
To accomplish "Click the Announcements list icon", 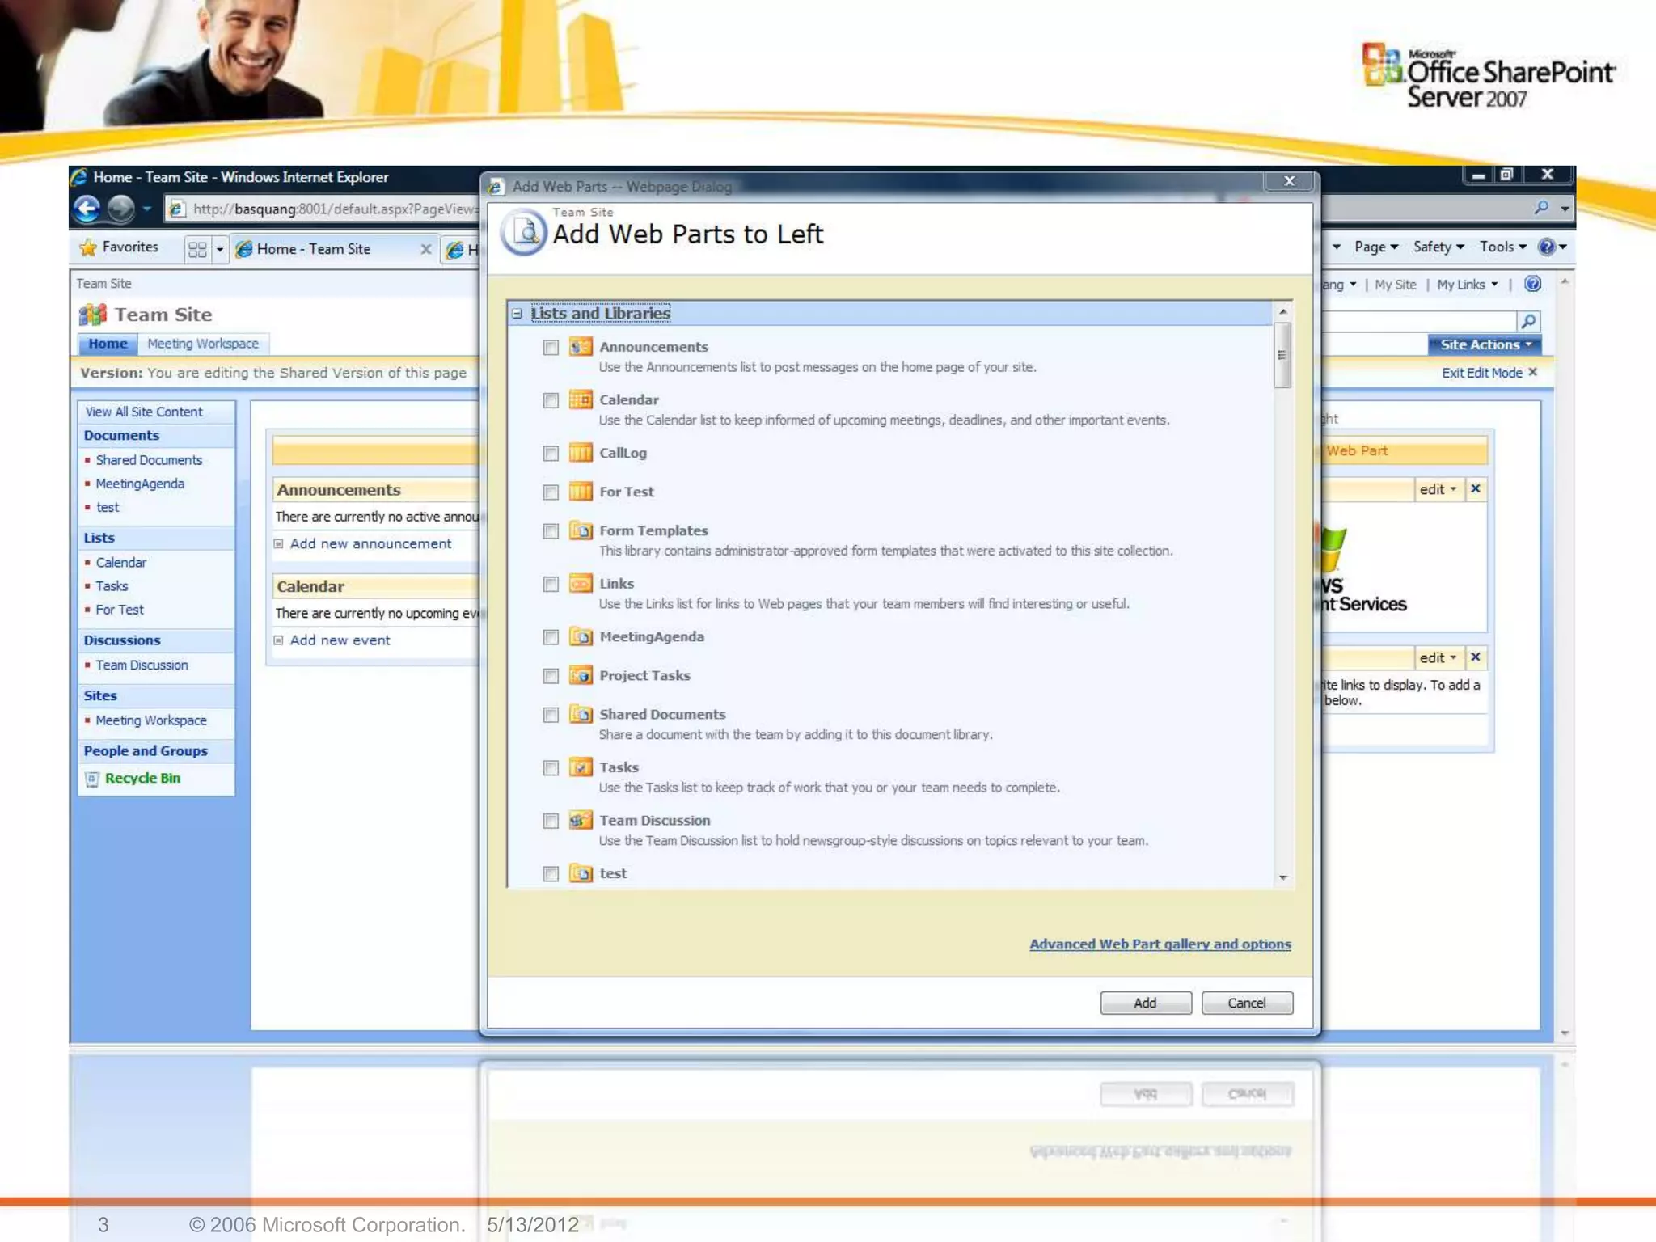I will pos(580,347).
